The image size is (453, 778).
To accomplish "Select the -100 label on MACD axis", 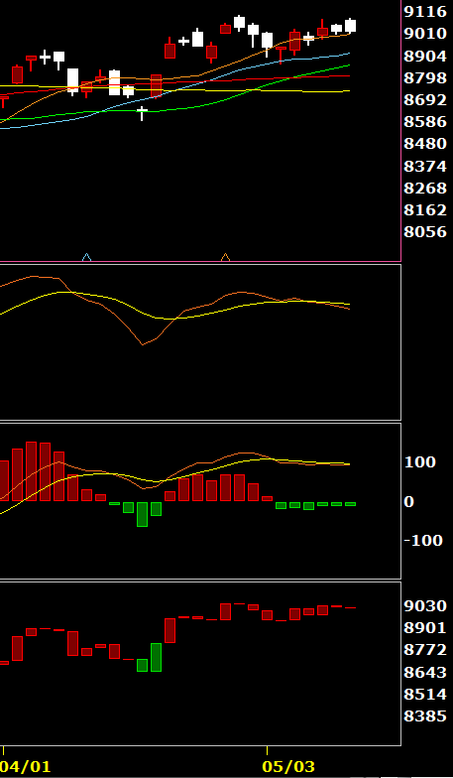I will pyautogui.click(x=424, y=540).
